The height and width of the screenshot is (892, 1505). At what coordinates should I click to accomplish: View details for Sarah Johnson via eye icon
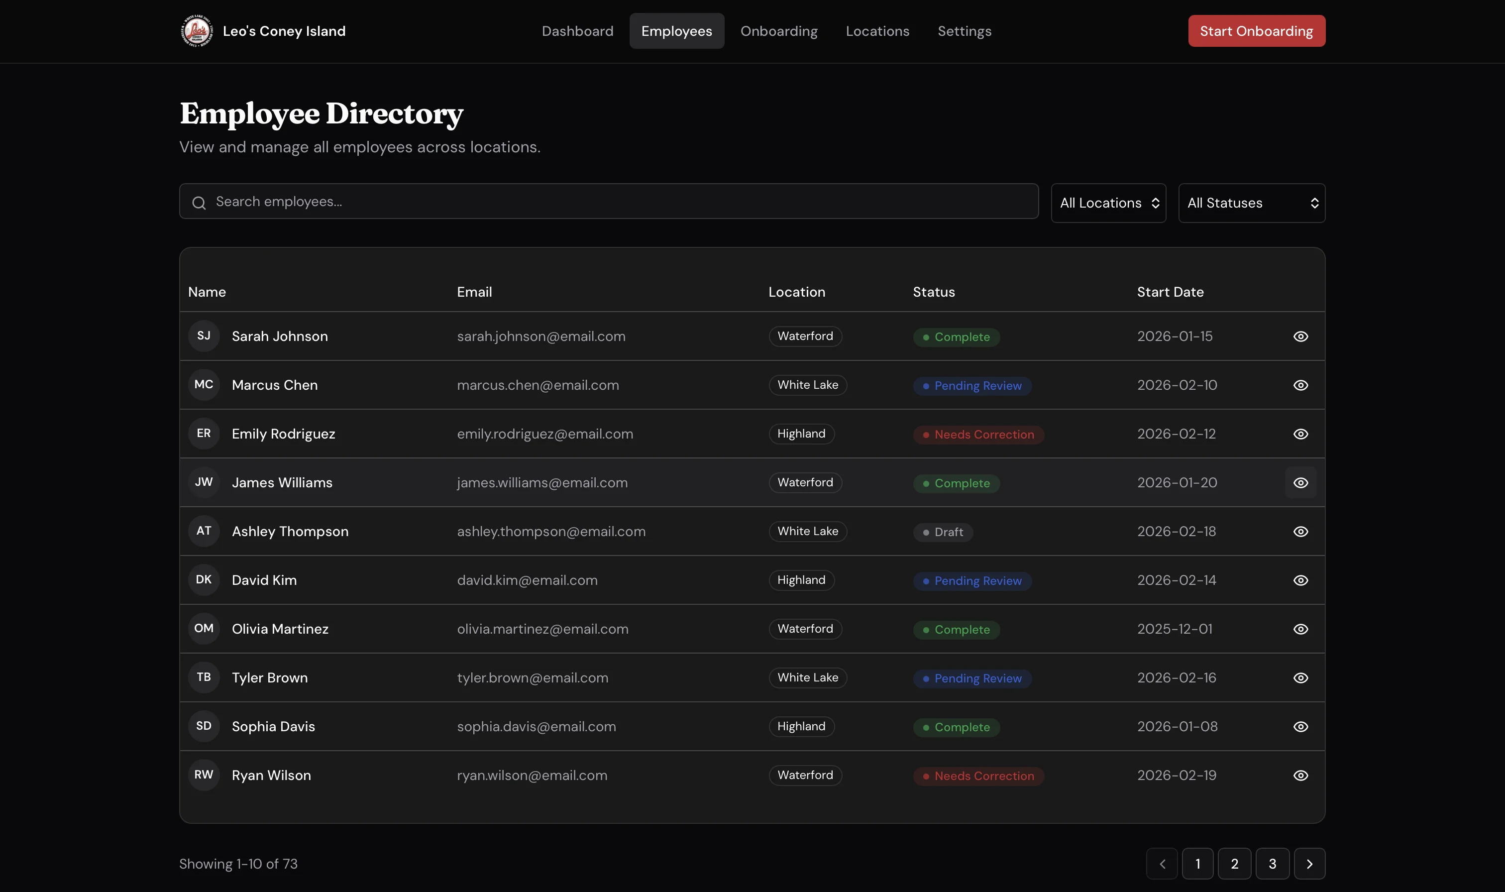click(1301, 336)
